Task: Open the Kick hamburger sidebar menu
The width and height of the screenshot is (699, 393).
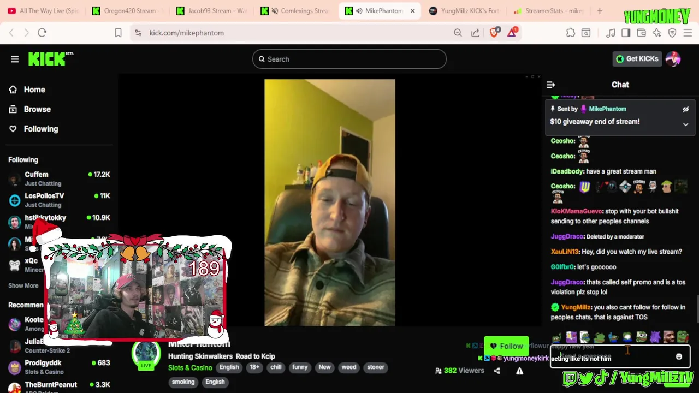Action: point(15,59)
